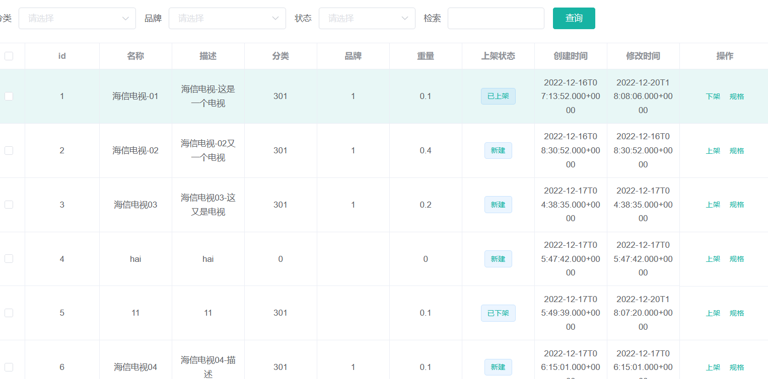Viewport: 768px width, 379px height.
Task: Click the description 海信电视04-描述
Action: 208,367
